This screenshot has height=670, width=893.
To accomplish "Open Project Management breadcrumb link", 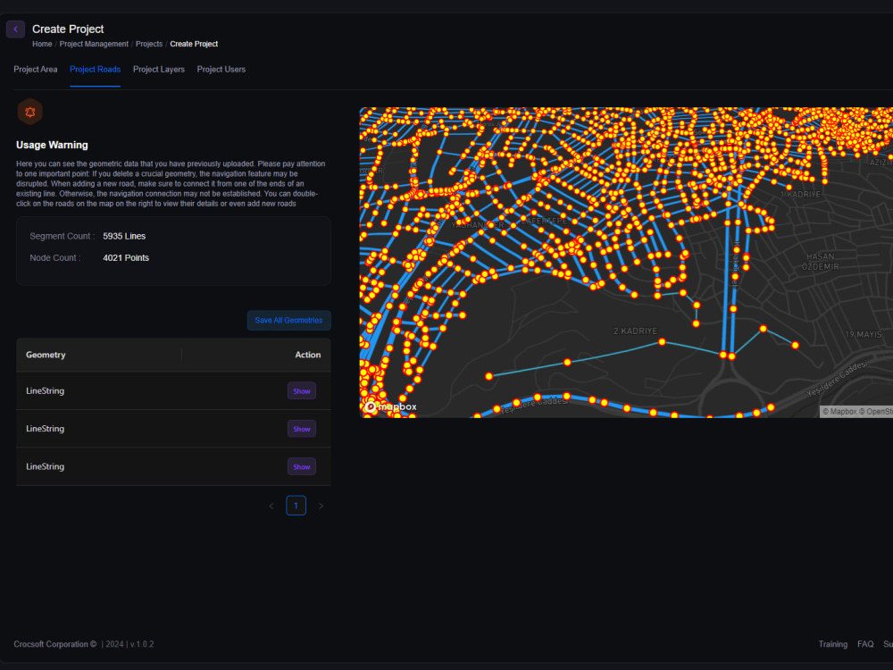I will pyautogui.click(x=94, y=44).
